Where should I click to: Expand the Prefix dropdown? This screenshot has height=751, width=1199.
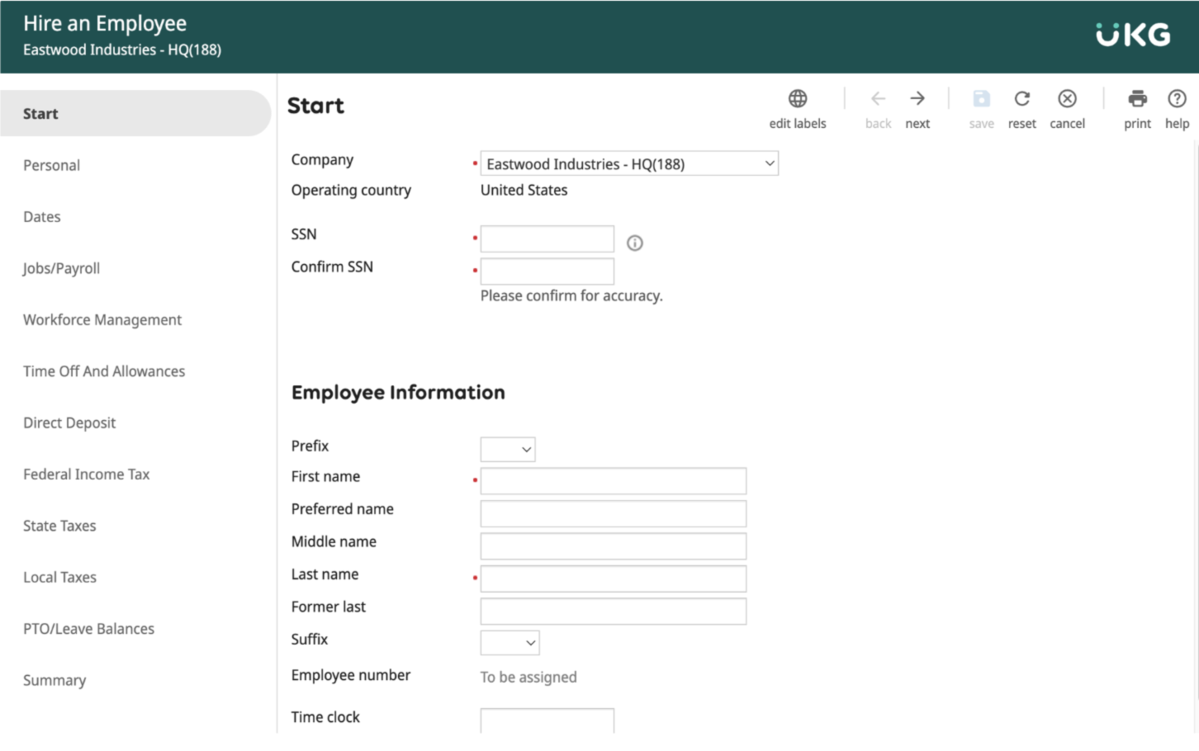(508, 450)
